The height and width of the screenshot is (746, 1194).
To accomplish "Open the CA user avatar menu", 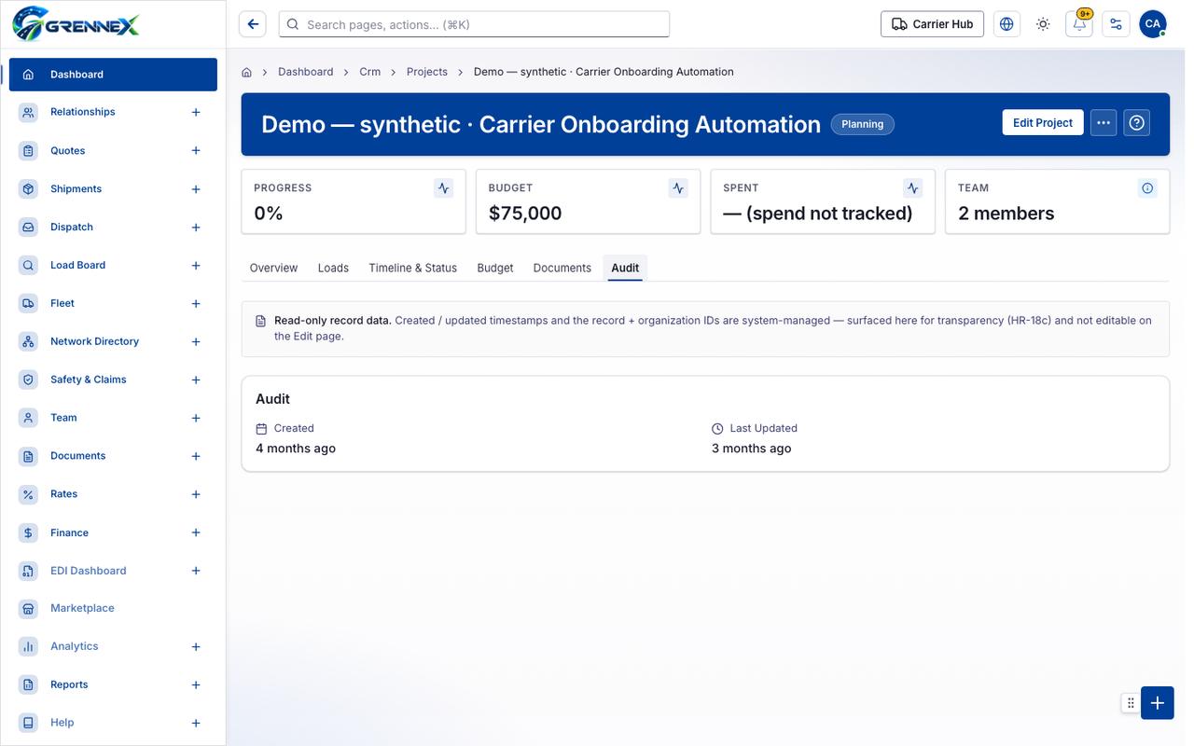I will coord(1153,24).
